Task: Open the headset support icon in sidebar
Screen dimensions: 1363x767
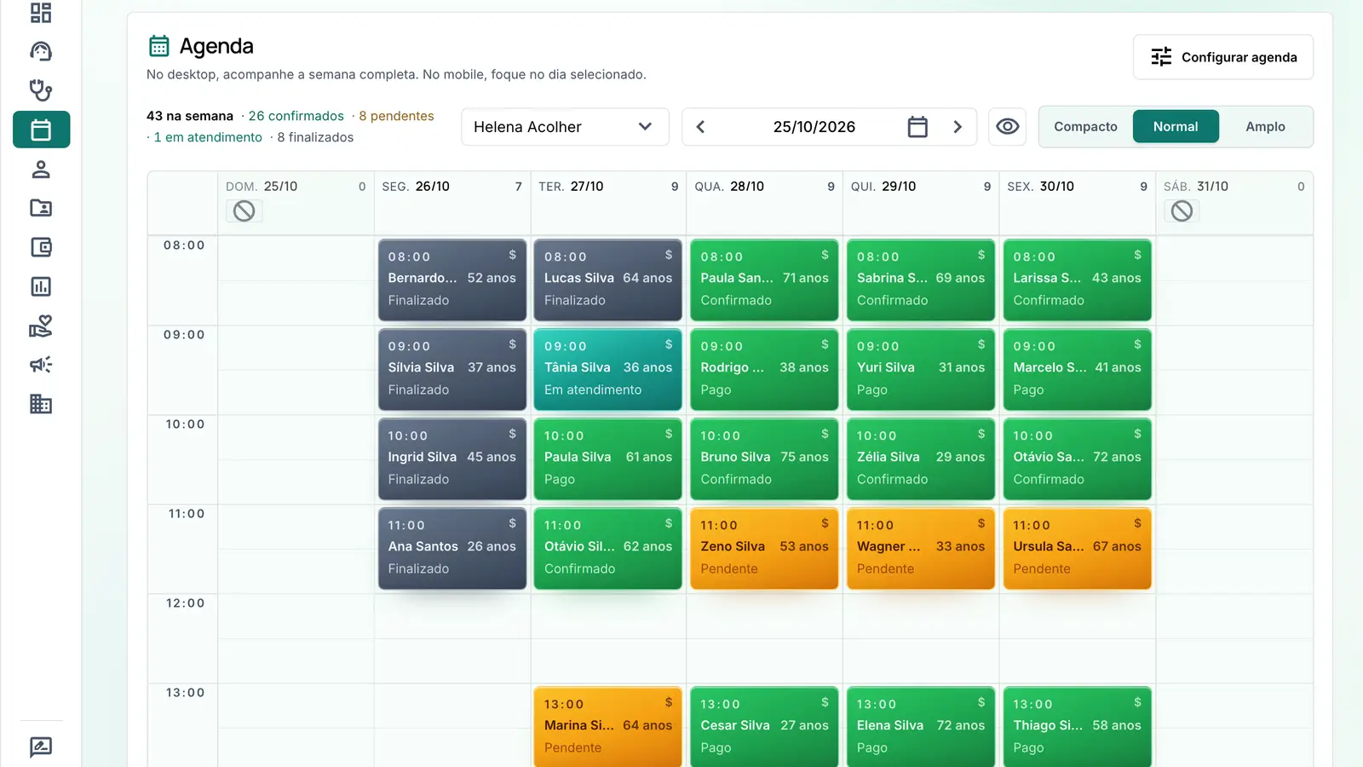Action: 41,51
